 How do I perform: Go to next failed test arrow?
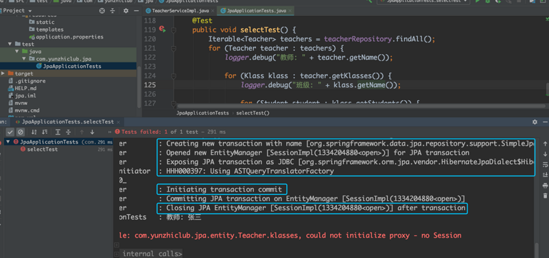coord(92,132)
